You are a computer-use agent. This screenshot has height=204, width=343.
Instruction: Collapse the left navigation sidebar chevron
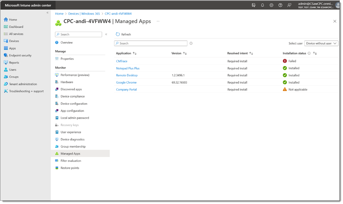(x=47, y=13)
